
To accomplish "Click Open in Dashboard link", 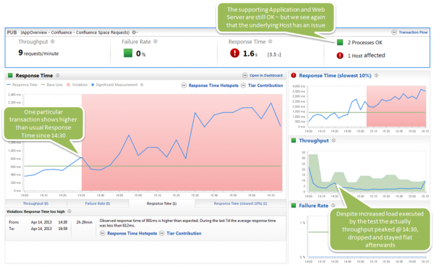I will [266, 75].
